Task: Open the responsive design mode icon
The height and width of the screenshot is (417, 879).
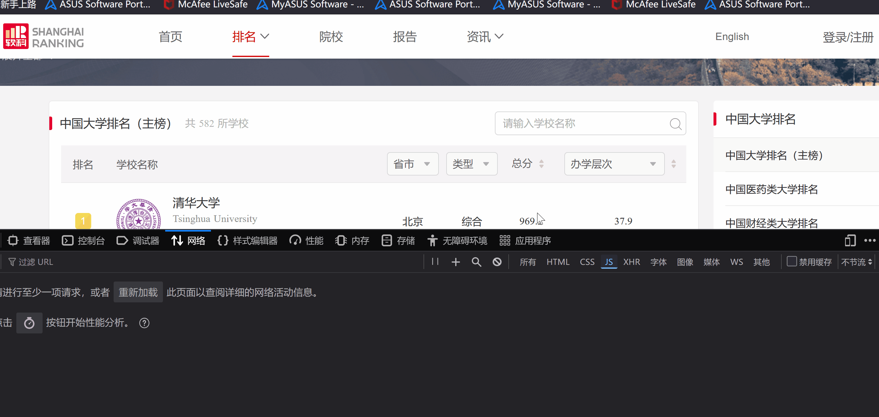Action: [x=850, y=241]
